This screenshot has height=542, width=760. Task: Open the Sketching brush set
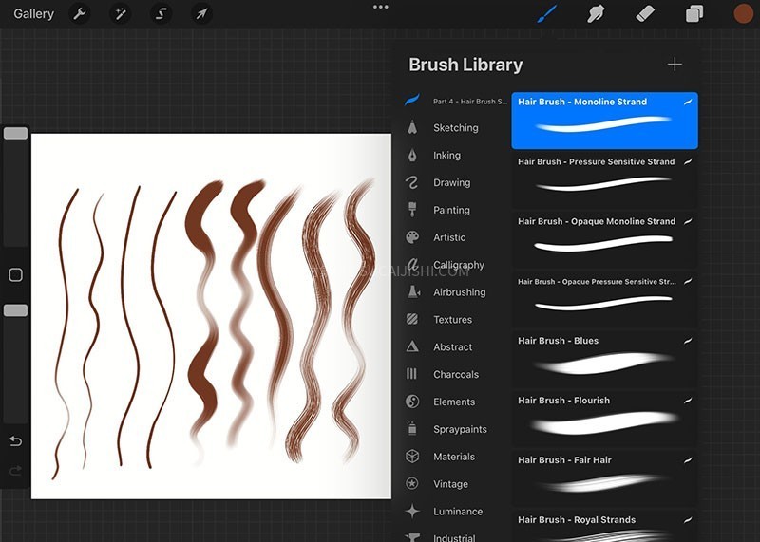coord(456,128)
